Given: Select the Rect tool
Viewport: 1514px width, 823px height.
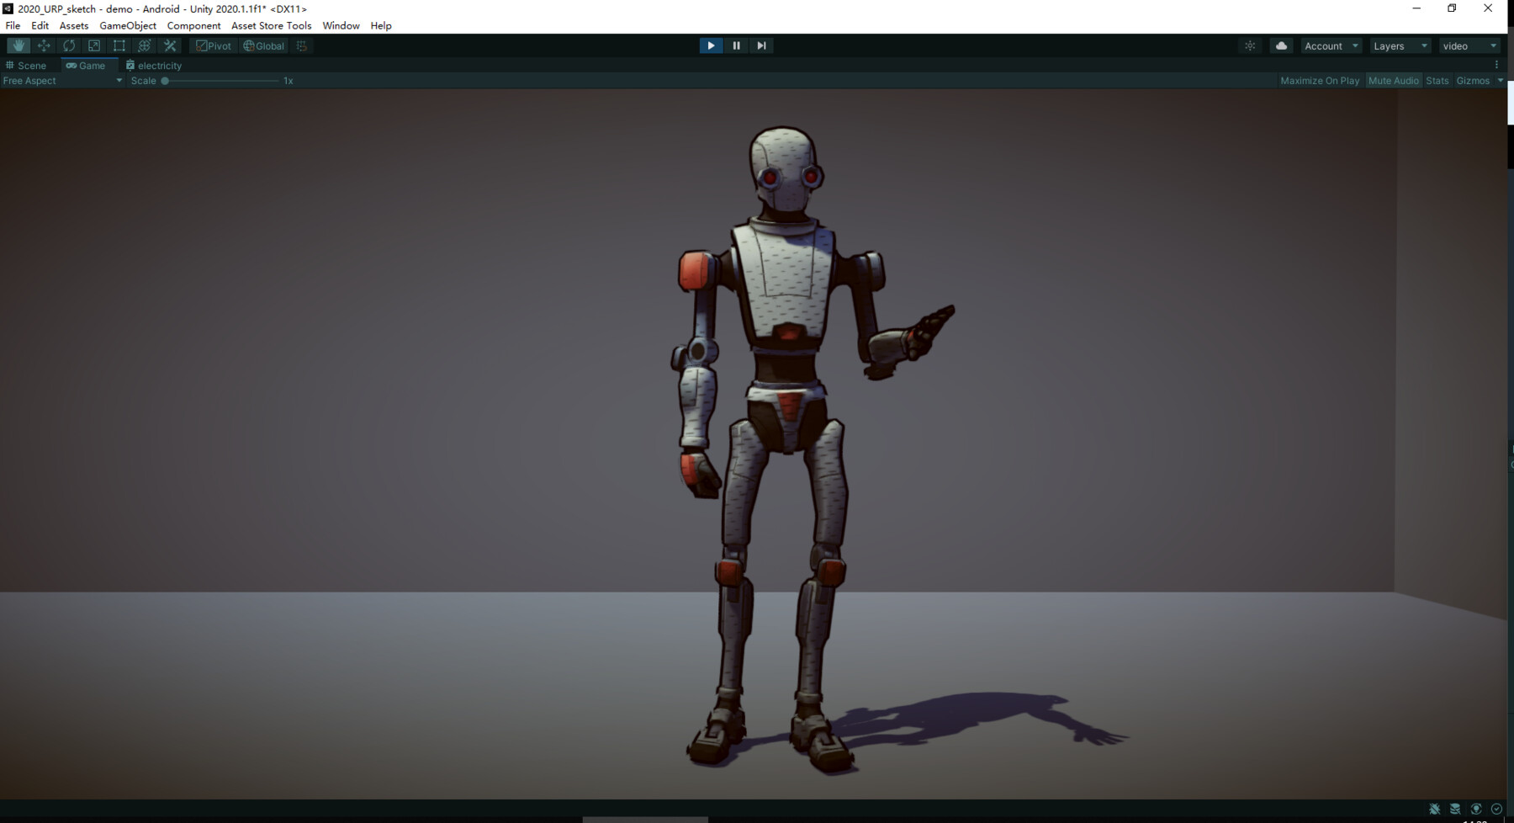Looking at the screenshot, I should [119, 45].
